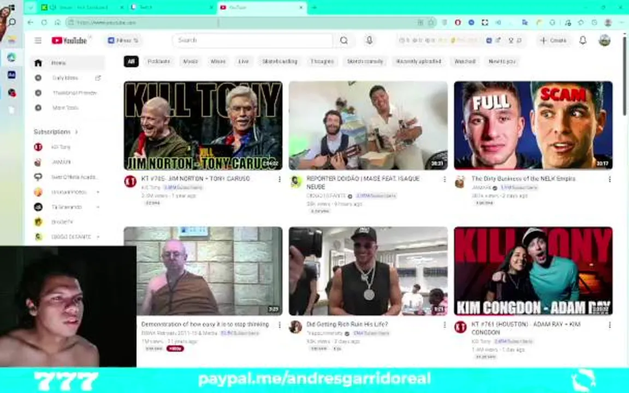Click the search magnifier button
This screenshot has width=629, height=393.
coord(344,40)
